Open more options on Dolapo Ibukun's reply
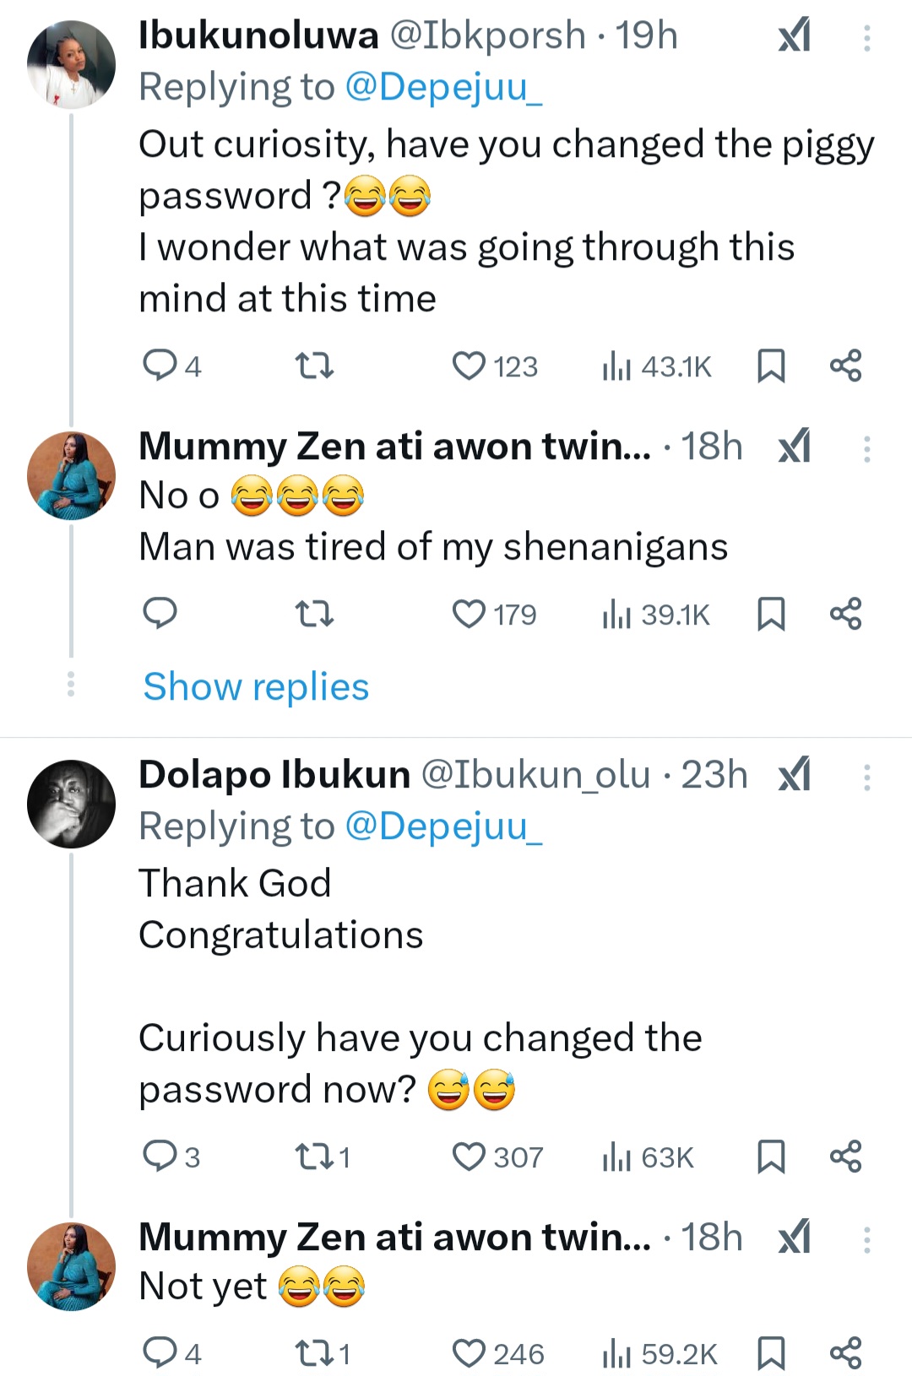This screenshot has height=1376, width=912. (x=866, y=777)
